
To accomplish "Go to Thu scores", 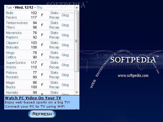I will [40, 7].
